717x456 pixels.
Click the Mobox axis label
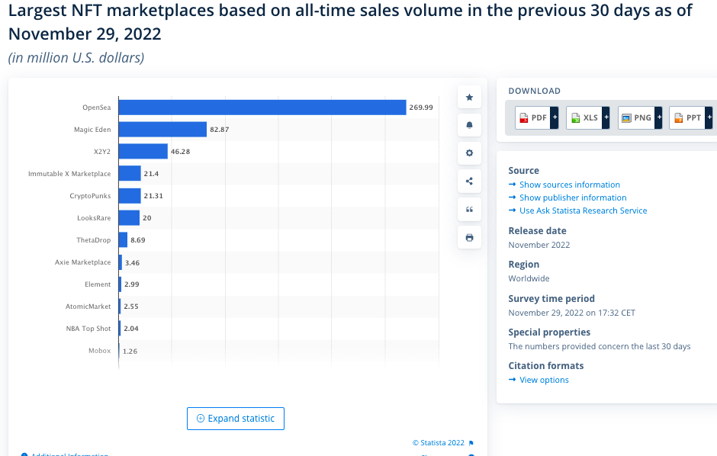[100, 351]
